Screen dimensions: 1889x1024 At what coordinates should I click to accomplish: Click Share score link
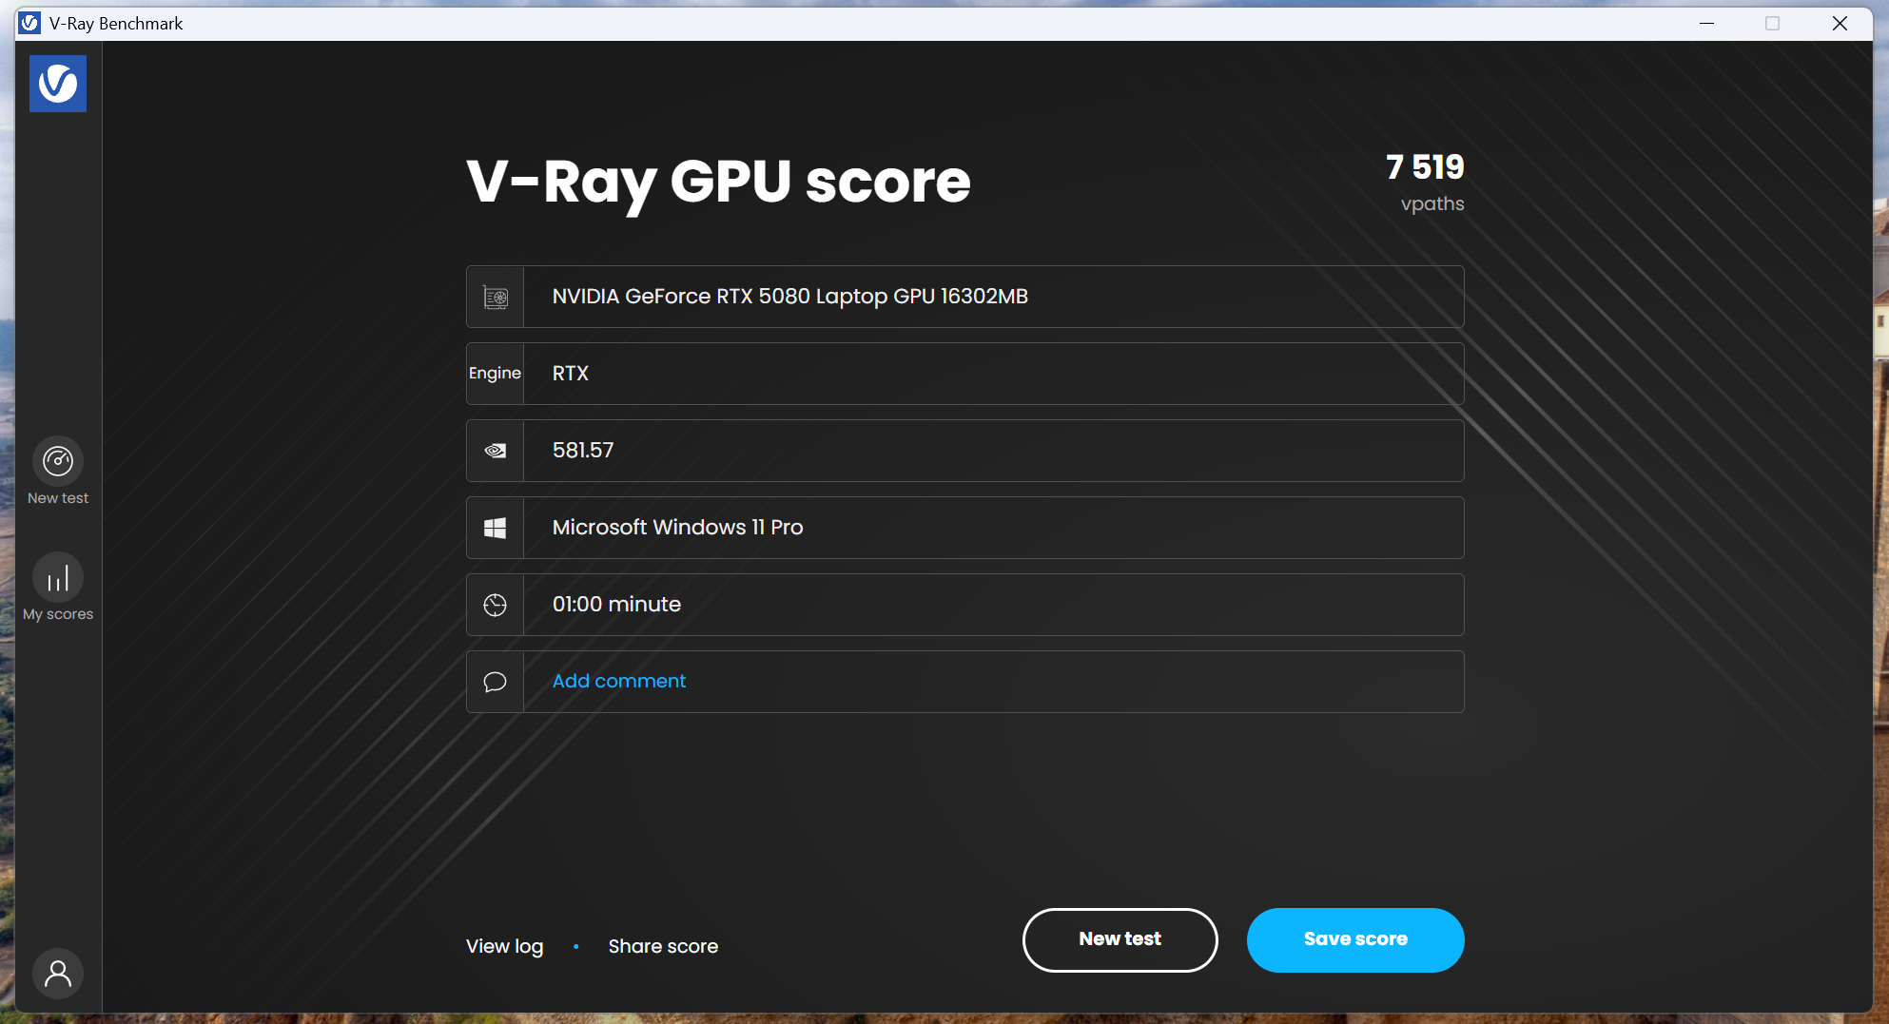pyautogui.click(x=663, y=946)
